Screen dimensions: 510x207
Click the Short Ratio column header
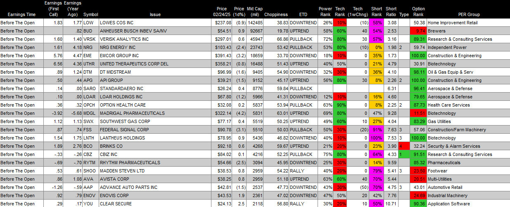click(x=391, y=12)
